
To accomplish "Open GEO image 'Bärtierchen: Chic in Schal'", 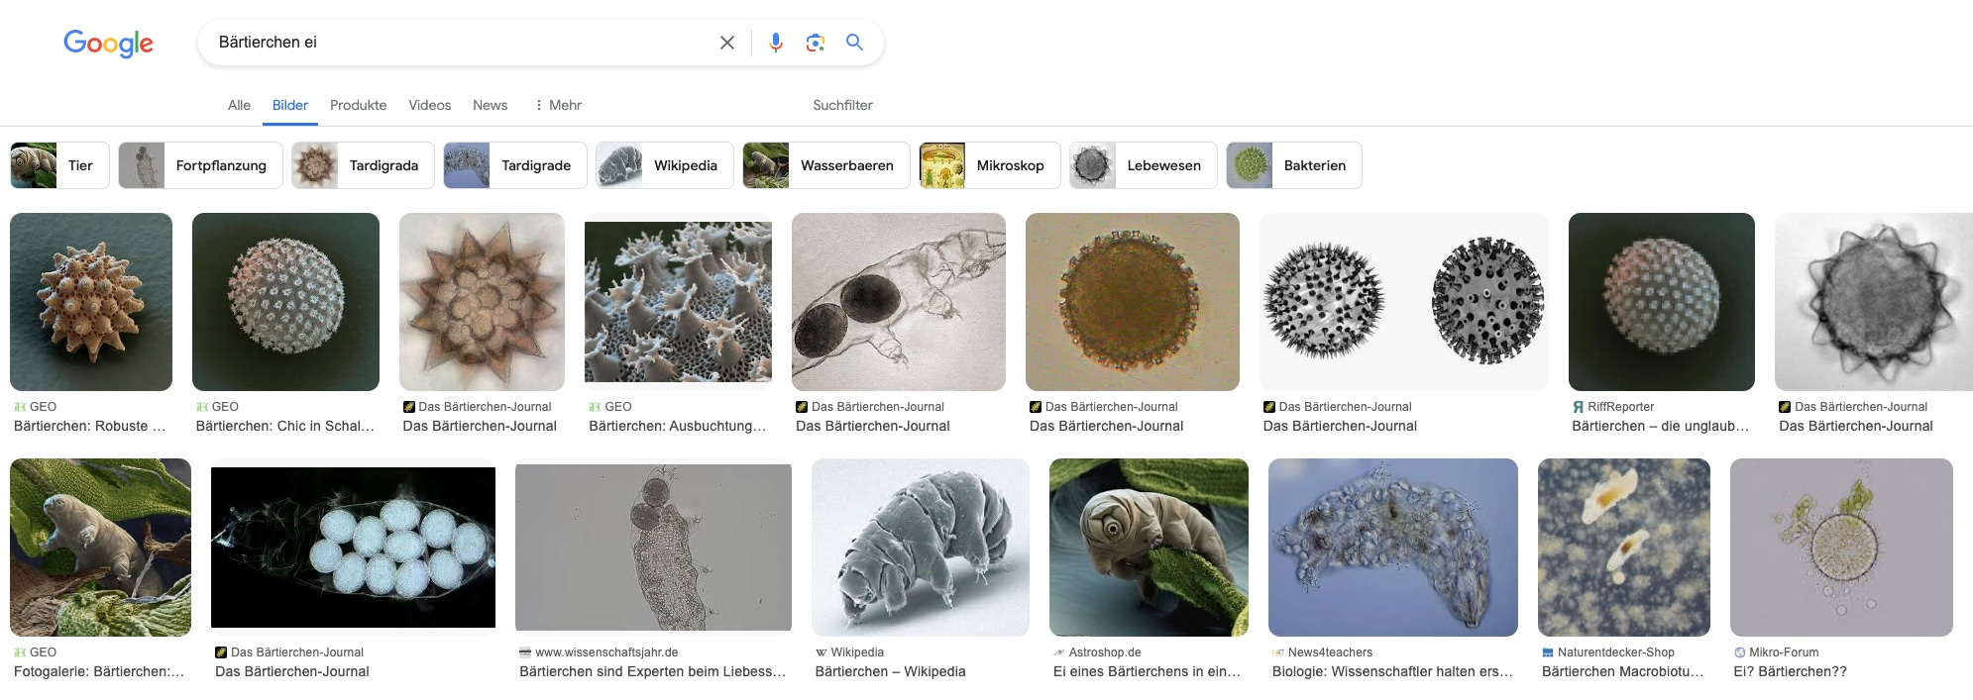I will pos(285,302).
